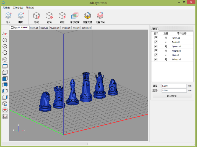The height and width of the screenshot is (147, 197).
Task: Switch to the Knight.stl tab
Action: coord(66,28)
